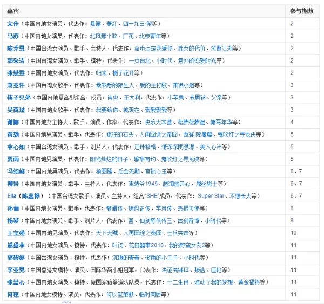
Task: Follow the 四十九日·祭 work link
Action: [137, 24]
